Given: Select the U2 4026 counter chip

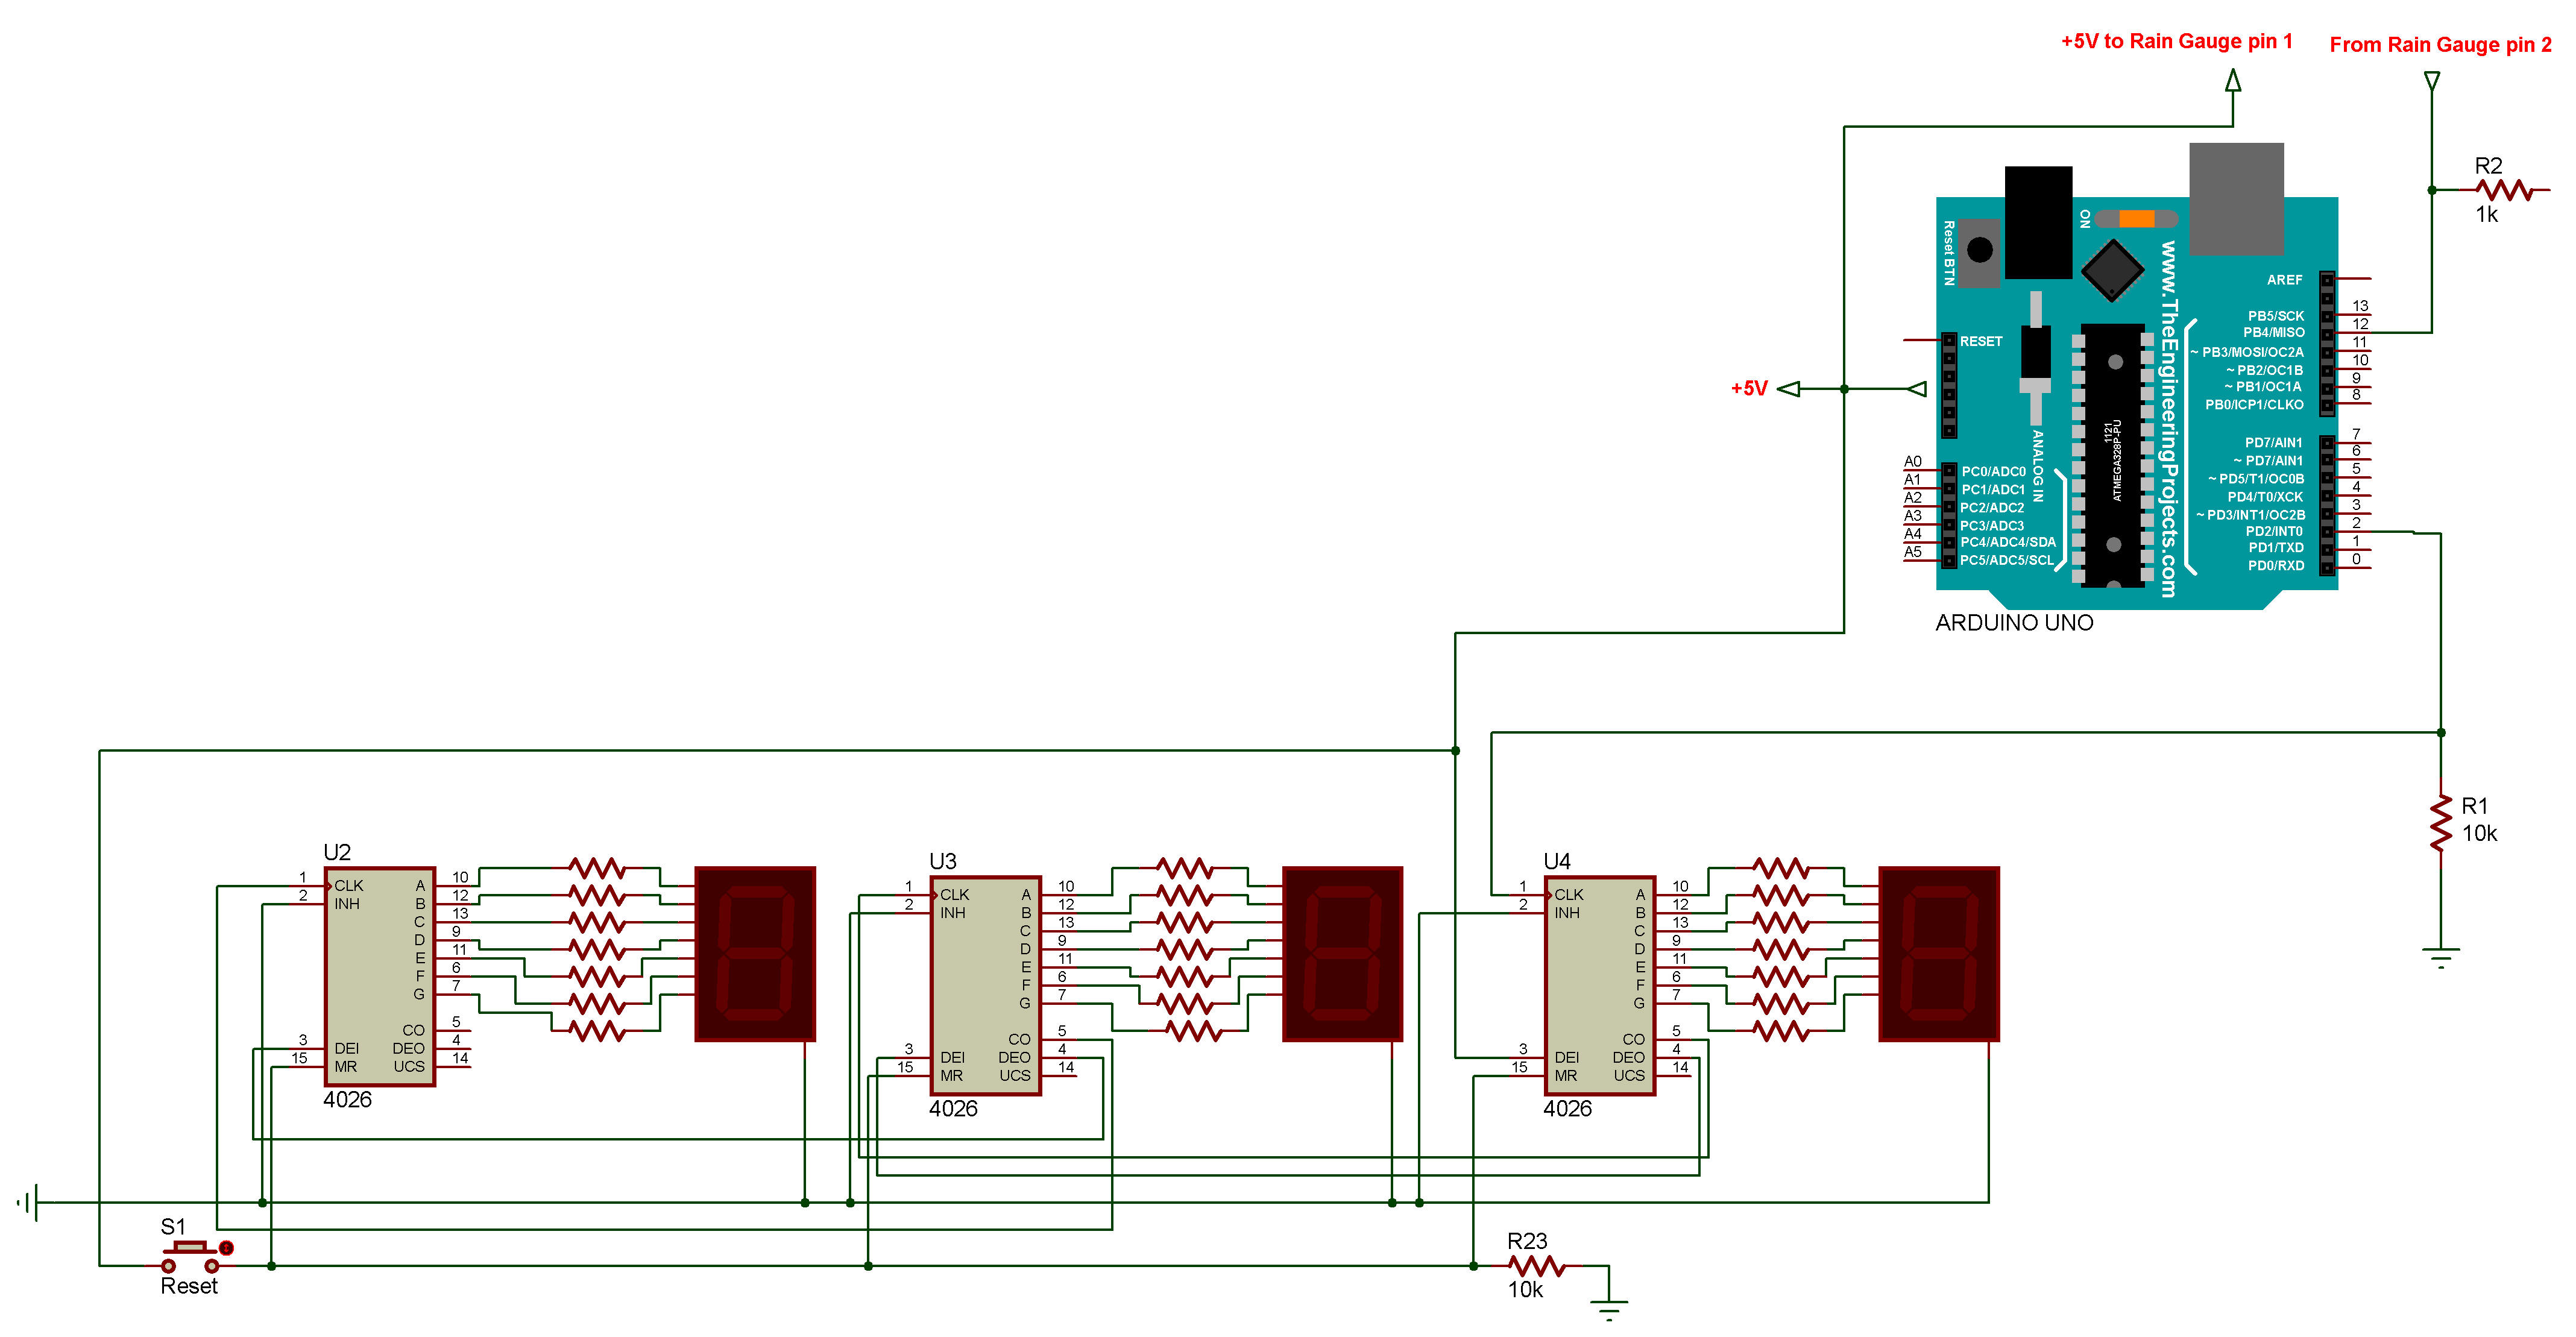Looking at the screenshot, I should click(380, 976).
